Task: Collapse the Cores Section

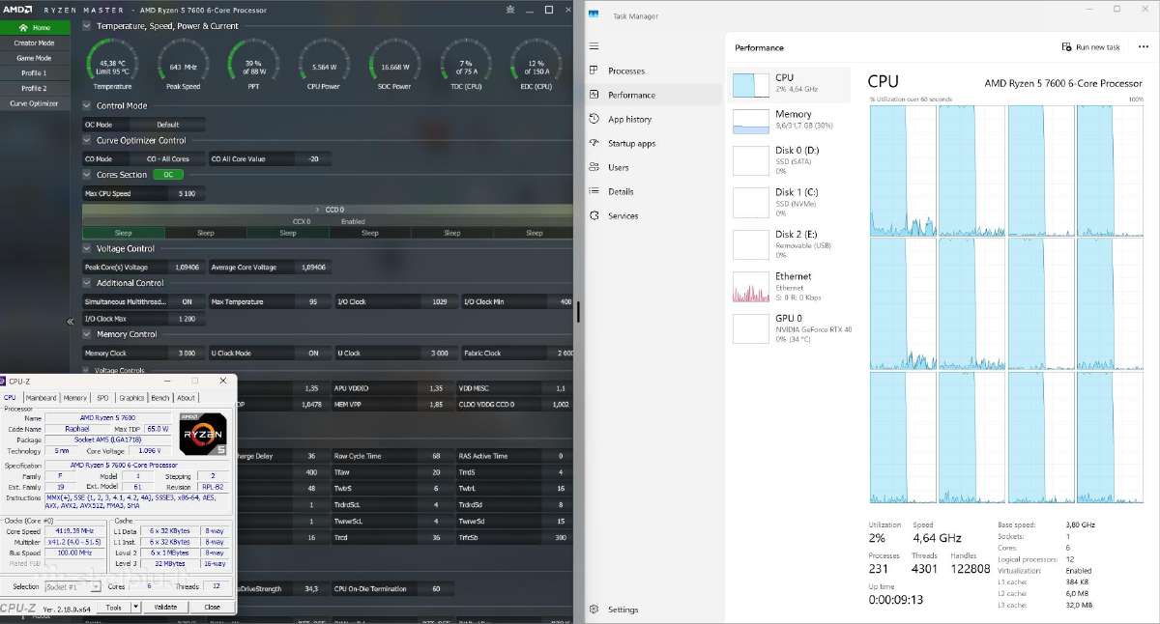Action: [87, 175]
